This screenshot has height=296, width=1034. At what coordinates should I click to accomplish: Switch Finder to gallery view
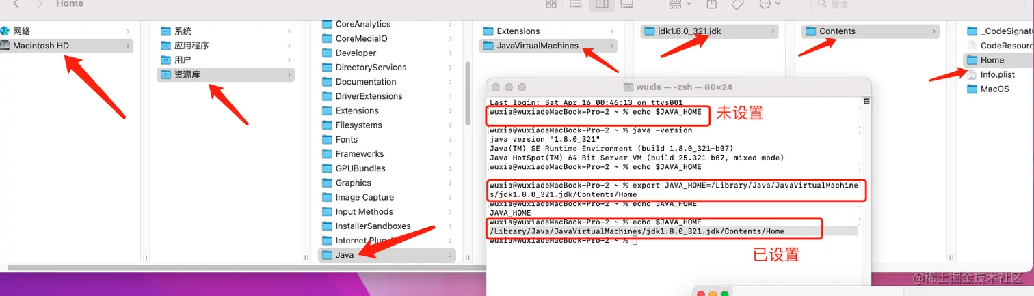[x=626, y=4]
